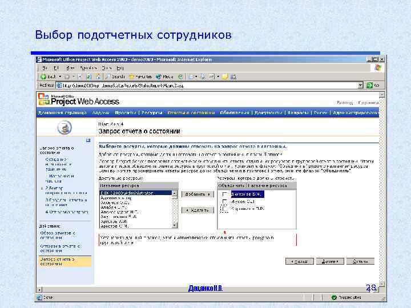This screenshot has width=411, height=308.
Task: Select the first resource in selected resources list
Action: point(247,194)
